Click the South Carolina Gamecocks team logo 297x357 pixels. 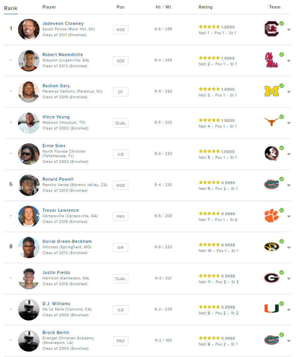272,29
